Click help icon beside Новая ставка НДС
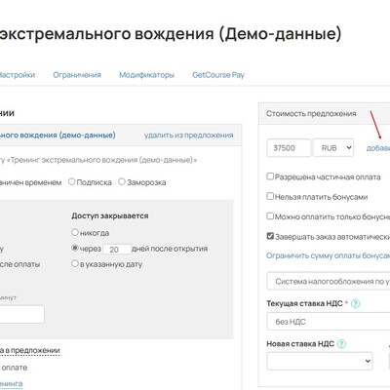This screenshot has width=390, height=390. point(341,344)
